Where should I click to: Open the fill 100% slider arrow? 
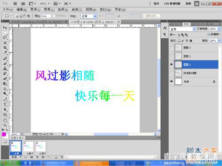tap(219, 41)
